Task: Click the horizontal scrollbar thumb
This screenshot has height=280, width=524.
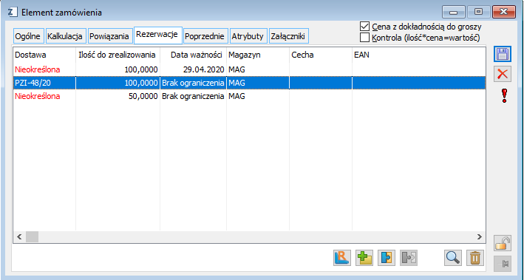Action: point(33,237)
